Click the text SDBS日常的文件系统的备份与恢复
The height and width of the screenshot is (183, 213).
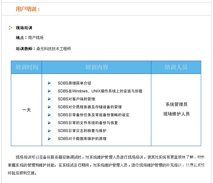(x=88, y=123)
